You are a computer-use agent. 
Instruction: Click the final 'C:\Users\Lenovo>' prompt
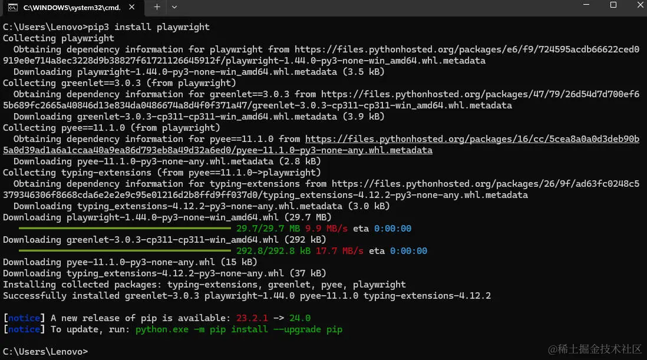[45, 352]
